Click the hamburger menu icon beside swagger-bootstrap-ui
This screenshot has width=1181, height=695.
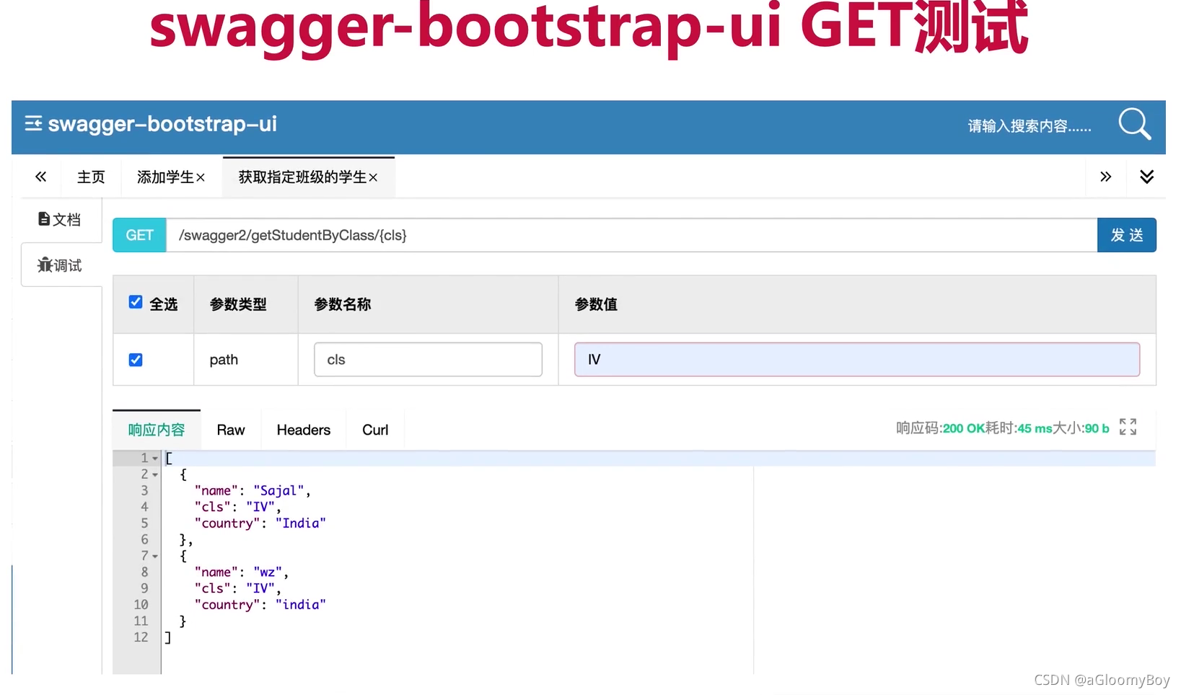pyautogui.click(x=33, y=124)
